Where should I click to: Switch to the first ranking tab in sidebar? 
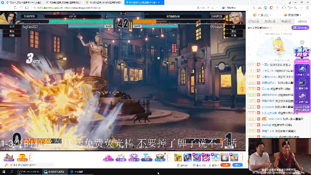(254, 21)
